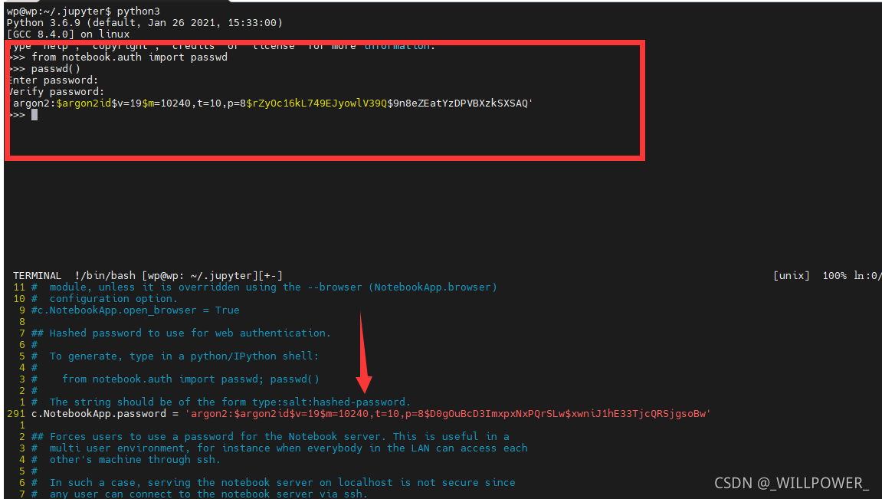Click the "configuration option." comment line
The width and height of the screenshot is (882, 499).
[x=105, y=299]
